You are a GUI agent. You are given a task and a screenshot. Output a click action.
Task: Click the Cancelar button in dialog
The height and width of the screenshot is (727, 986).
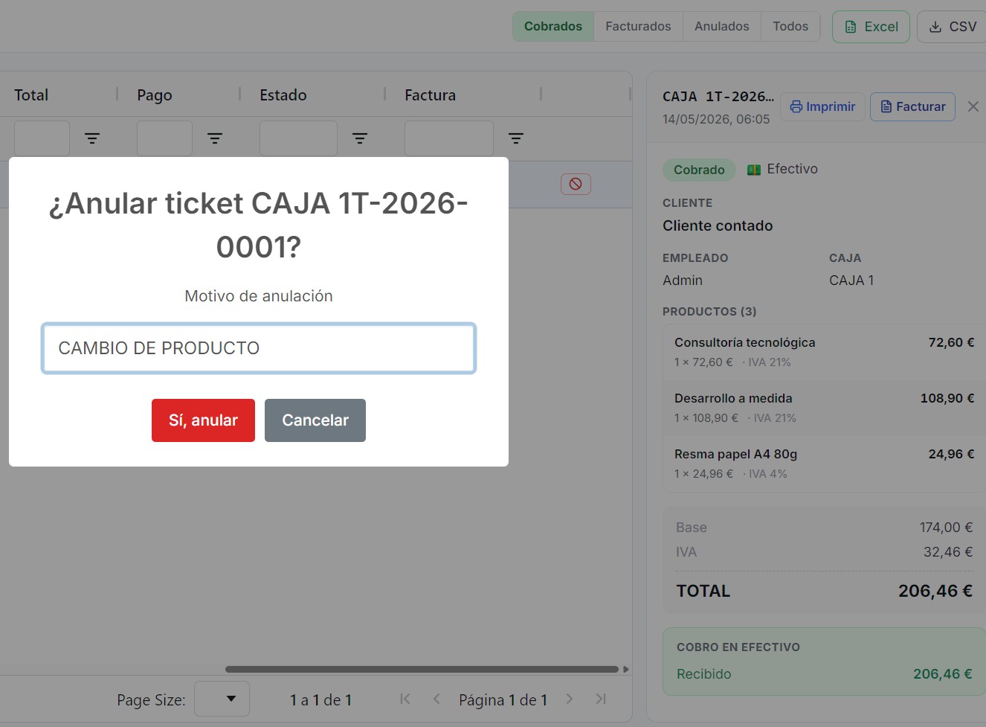coord(315,420)
